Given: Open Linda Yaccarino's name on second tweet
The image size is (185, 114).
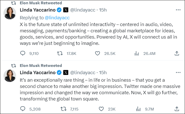Looking at the screenshot, I should click(x=37, y=73).
